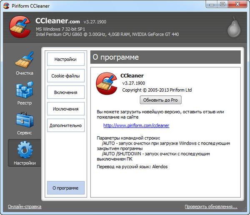Click the CCleaner logo in the header
250x215 pixels.
point(20,27)
